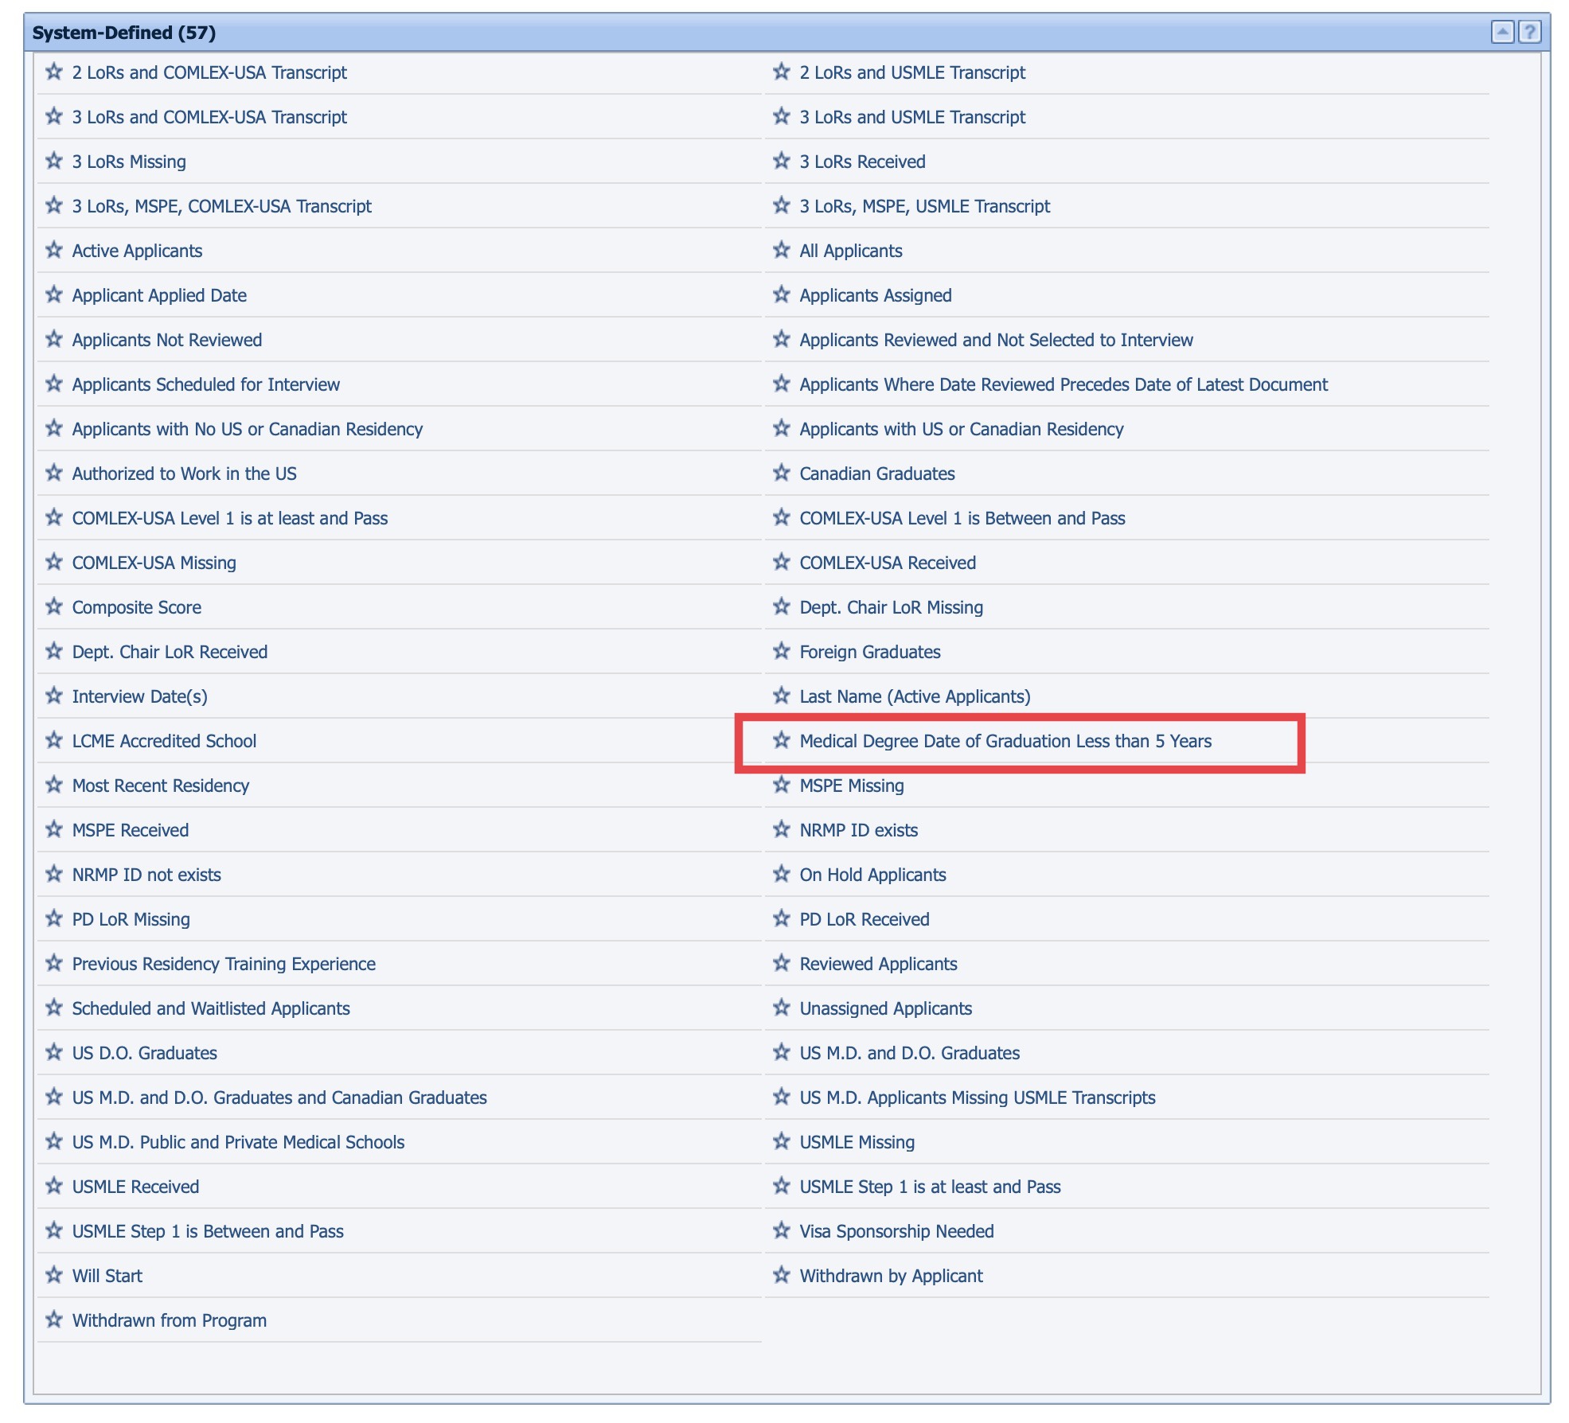Toggle favorite star for MSPE Received

click(54, 829)
